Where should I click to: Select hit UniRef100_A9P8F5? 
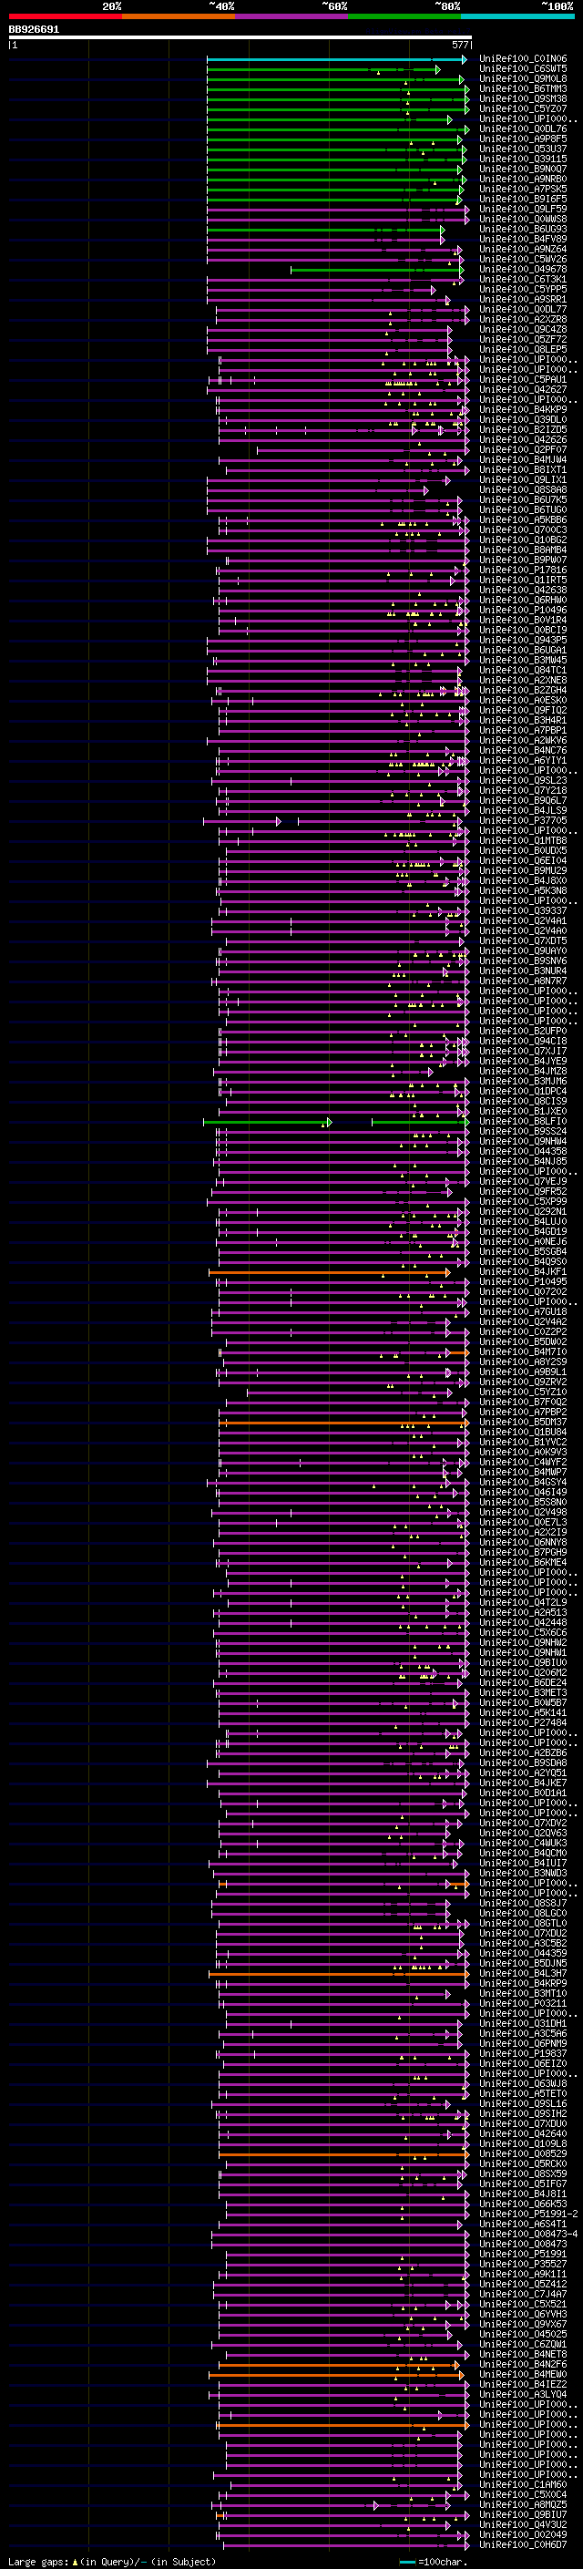[523, 139]
